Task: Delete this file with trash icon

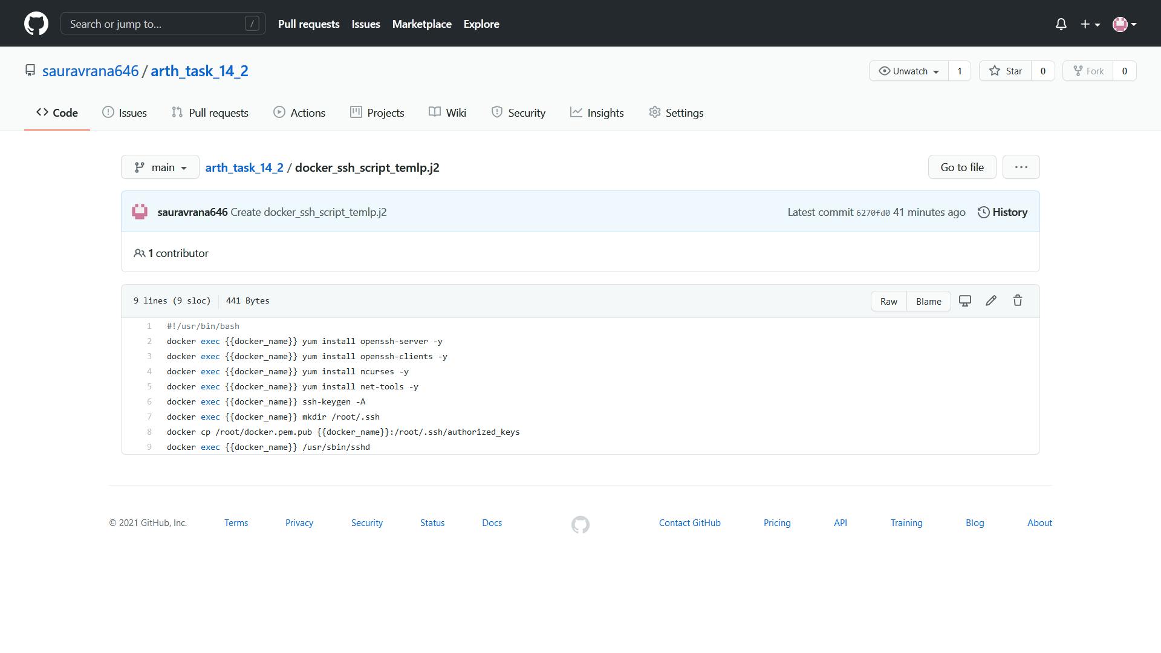Action: point(1018,301)
